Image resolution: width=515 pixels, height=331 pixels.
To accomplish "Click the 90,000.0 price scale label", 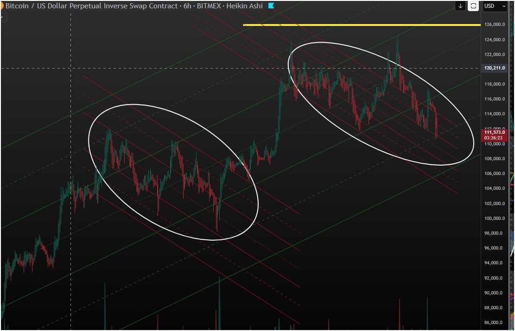I will (x=493, y=293).
